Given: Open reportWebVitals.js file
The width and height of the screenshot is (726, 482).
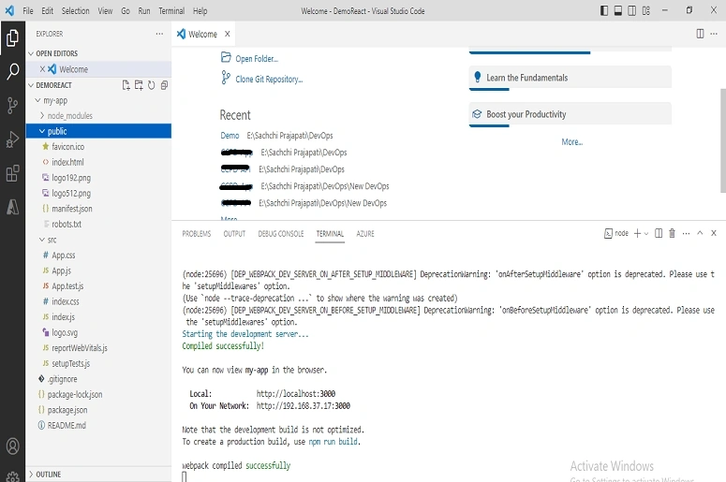Looking at the screenshot, I should [80, 348].
